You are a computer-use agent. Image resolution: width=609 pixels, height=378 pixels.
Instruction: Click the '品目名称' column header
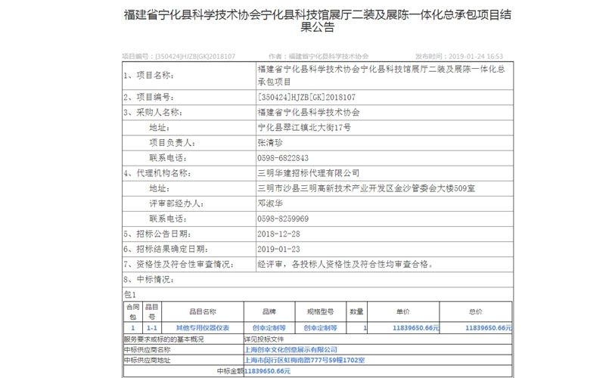tap(203, 311)
